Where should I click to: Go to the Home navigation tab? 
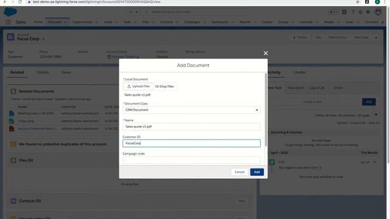tap(38, 22)
